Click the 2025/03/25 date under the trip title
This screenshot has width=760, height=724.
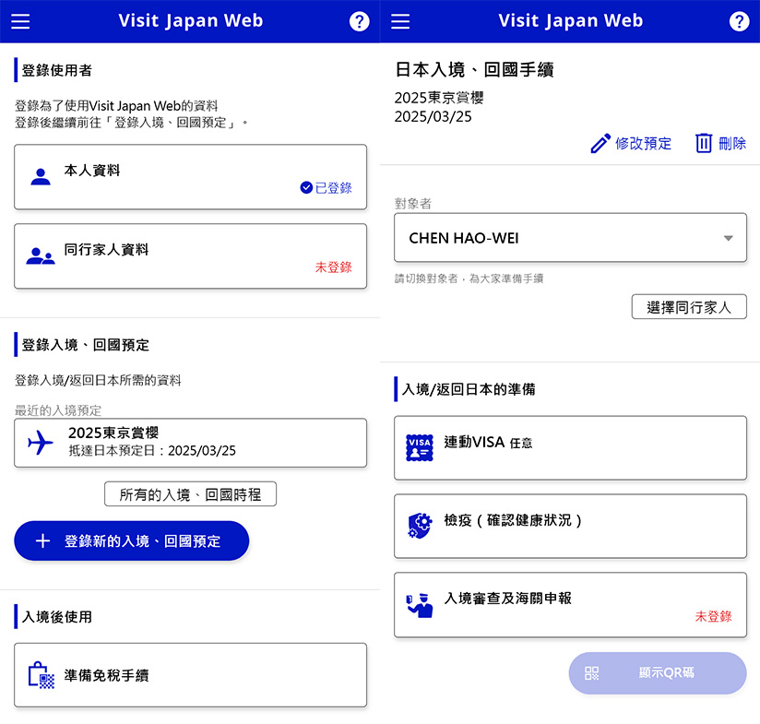coord(433,117)
